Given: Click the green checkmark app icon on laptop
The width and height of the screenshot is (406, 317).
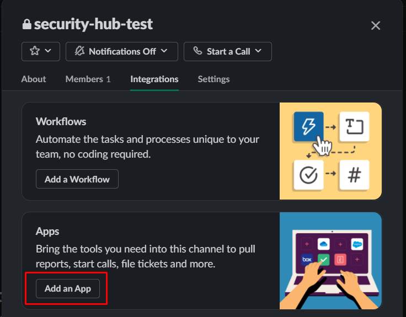Looking at the screenshot, I should (323, 260).
